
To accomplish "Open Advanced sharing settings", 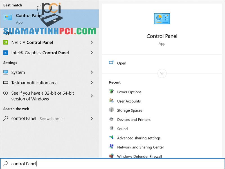I will coord(139,138).
